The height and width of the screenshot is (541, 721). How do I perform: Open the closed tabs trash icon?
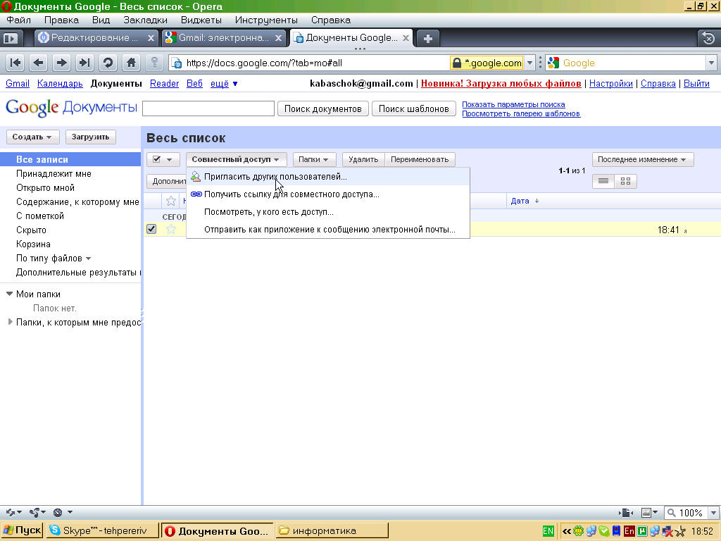click(x=708, y=38)
